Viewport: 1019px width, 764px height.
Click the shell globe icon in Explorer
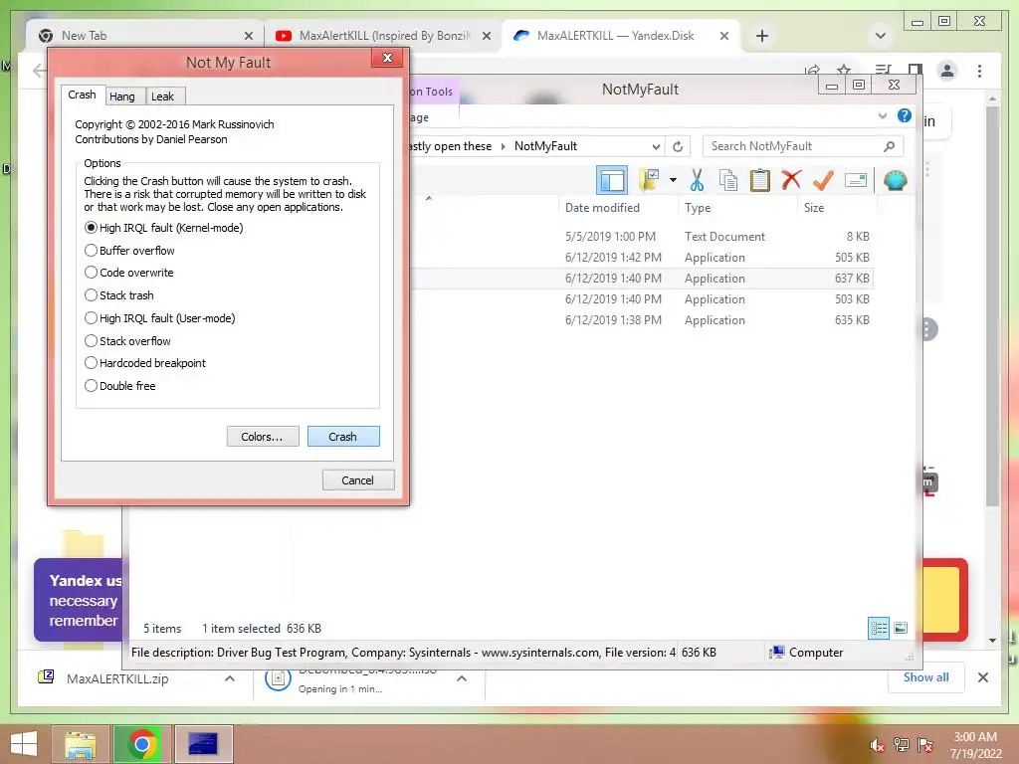pyautogui.click(x=895, y=181)
